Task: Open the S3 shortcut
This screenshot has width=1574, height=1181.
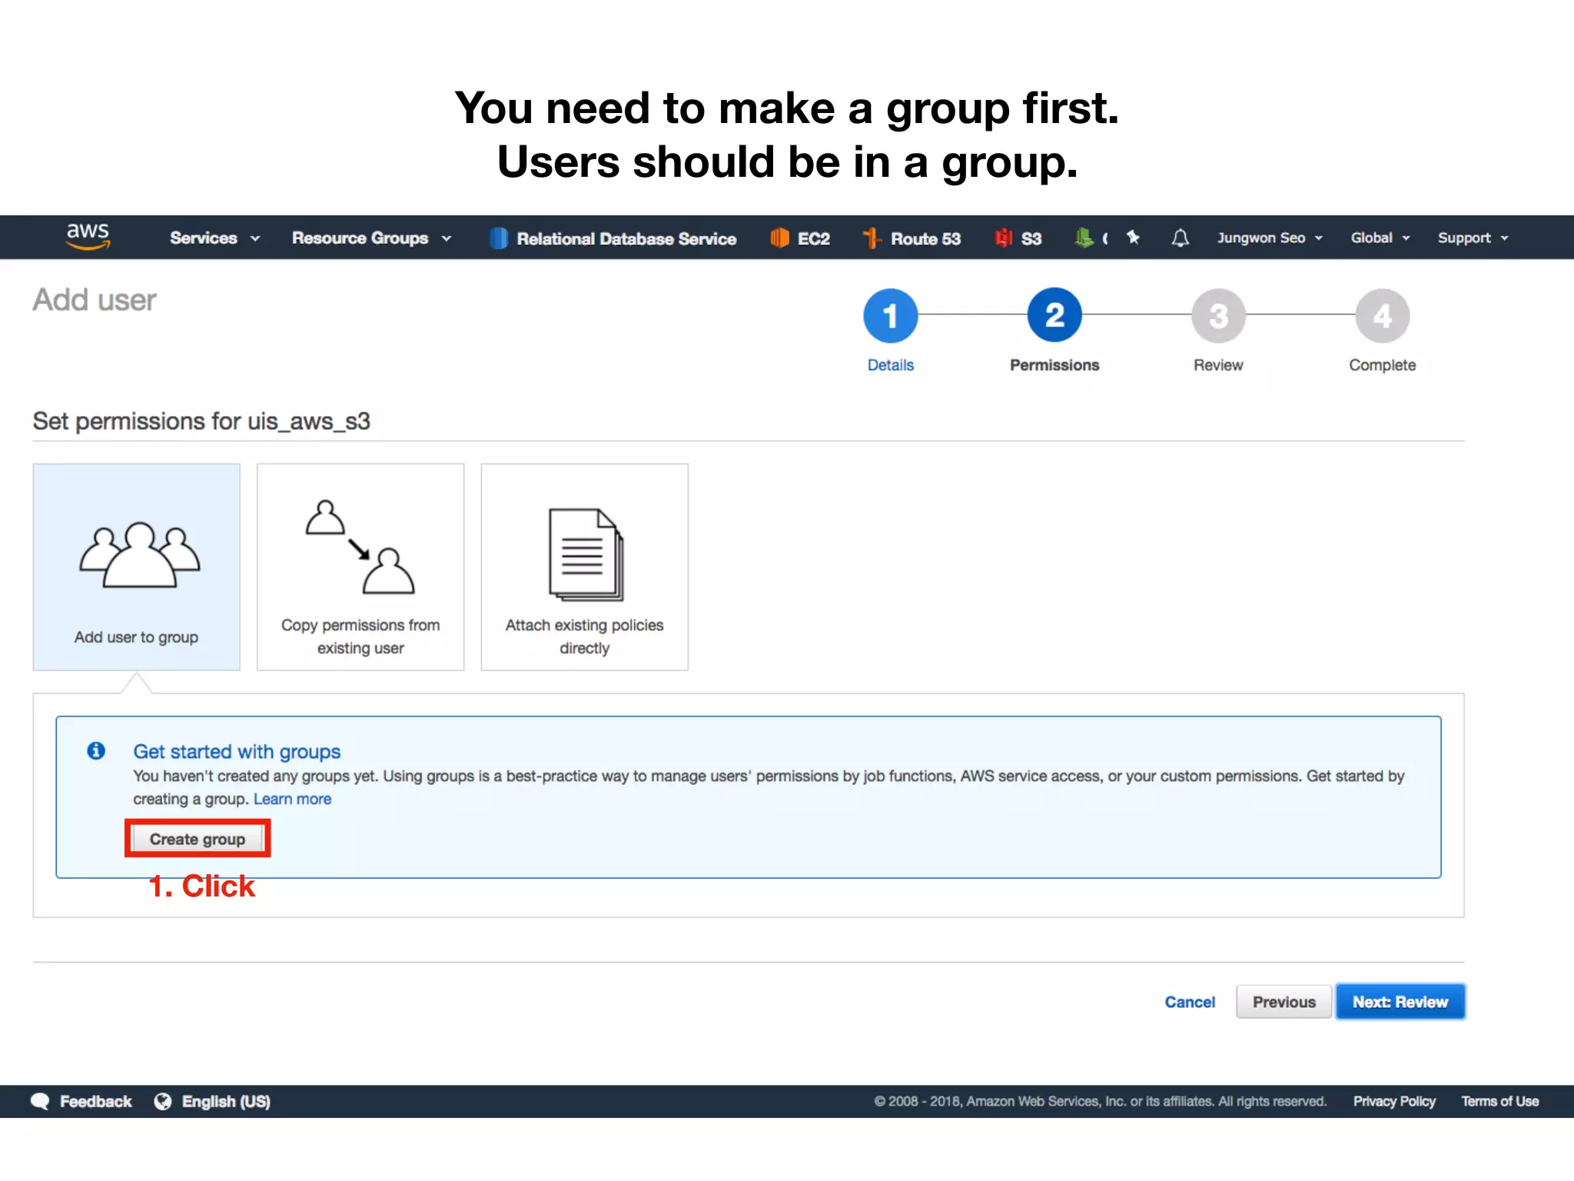Action: coord(1018,238)
